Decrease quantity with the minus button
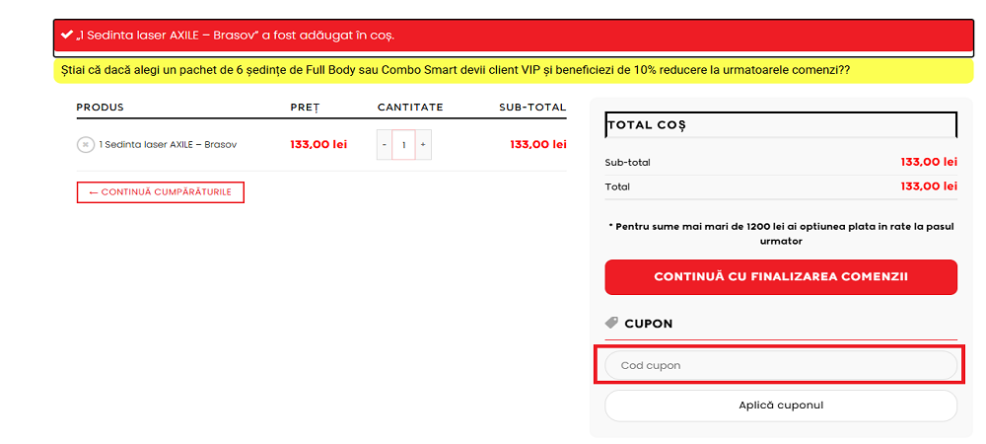Image resolution: width=986 pixels, height=444 pixels. coord(385,145)
